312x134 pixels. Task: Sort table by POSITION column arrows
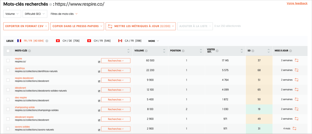click(201, 51)
